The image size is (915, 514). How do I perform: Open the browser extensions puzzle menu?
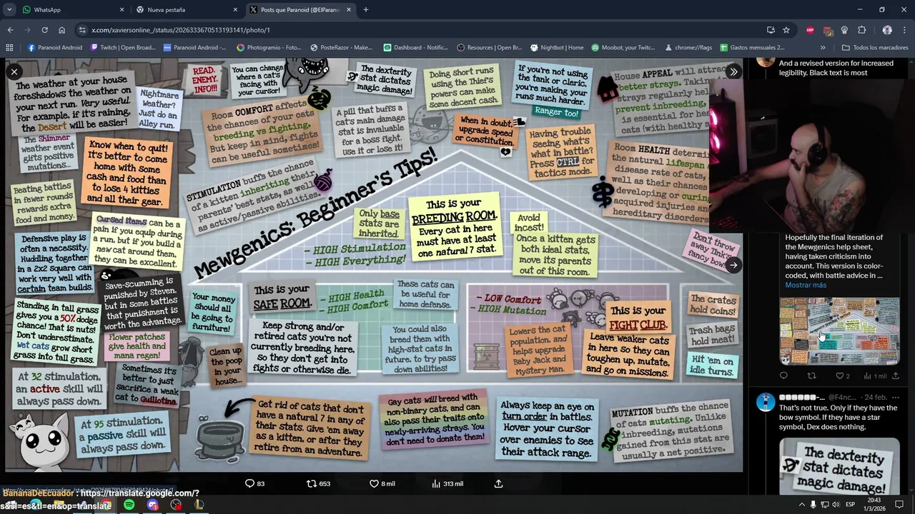(x=861, y=30)
